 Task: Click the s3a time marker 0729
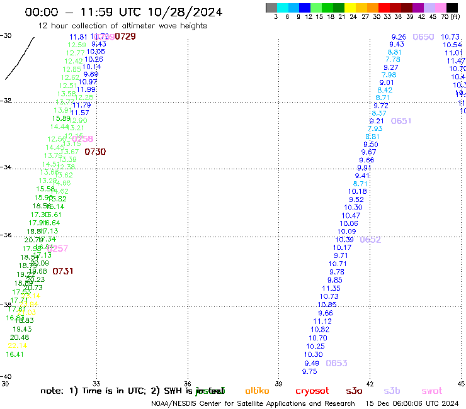click(125, 36)
